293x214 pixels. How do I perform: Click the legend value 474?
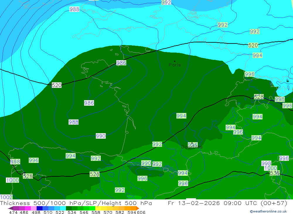tap(13, 212)
